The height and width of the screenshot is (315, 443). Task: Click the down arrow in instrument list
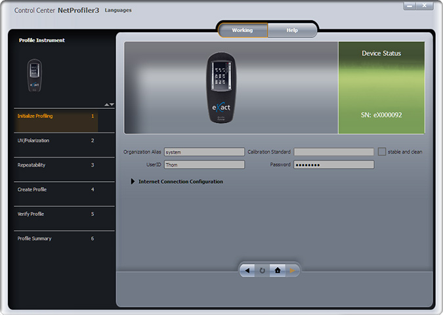tap(112, 104)
